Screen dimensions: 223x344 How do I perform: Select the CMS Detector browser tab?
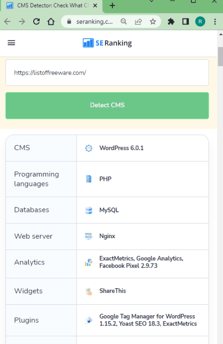52,5
